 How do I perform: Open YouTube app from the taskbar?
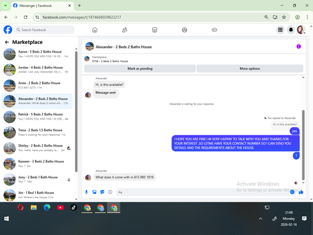tap(60, 207)
